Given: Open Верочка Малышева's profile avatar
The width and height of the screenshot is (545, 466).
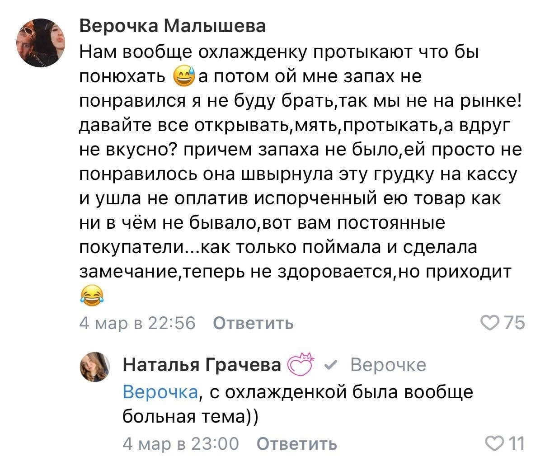Looking at the screenshot, I should [41, 43].
